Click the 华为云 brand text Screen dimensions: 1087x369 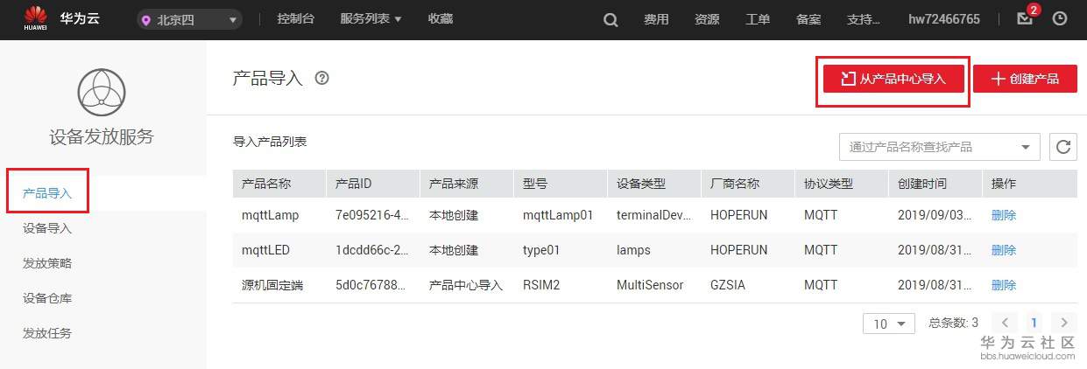tap(79, 18)
